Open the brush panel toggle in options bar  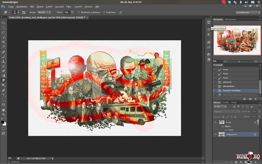pos(24,12)
